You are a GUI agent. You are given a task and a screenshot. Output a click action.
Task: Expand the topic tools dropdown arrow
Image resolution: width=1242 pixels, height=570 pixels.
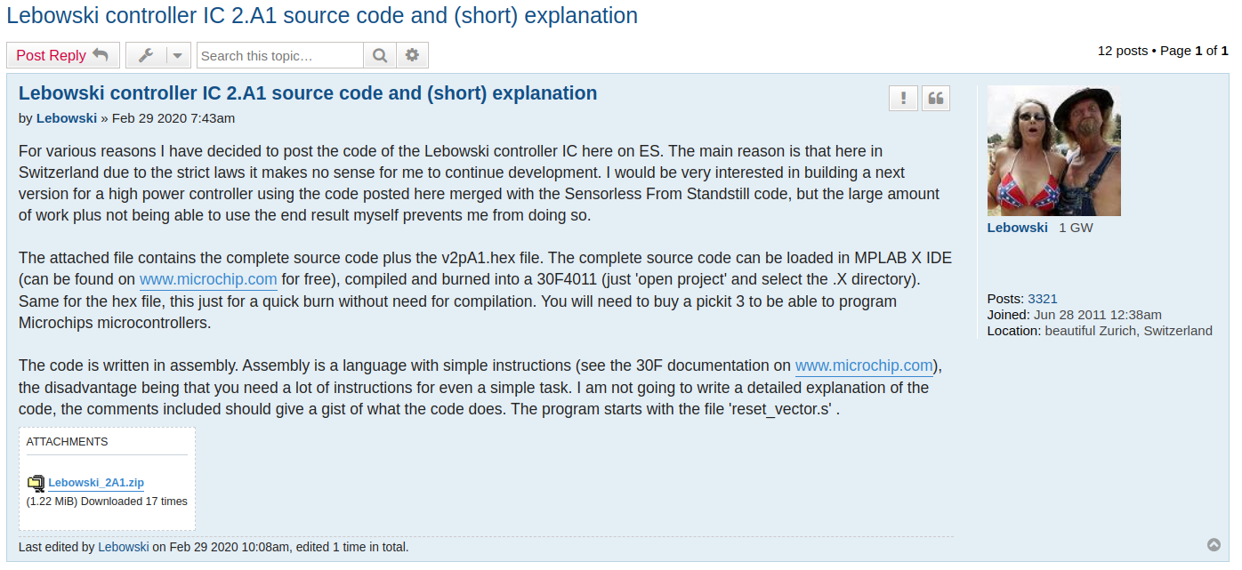178,55
